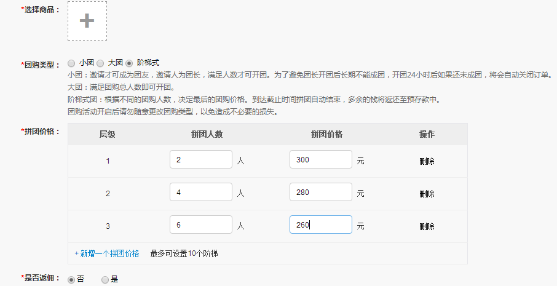Click the tier 2 group size field

[201, 192]
